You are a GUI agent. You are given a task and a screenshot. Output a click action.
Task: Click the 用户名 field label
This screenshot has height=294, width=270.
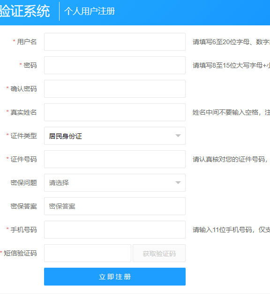pos(27,42)
